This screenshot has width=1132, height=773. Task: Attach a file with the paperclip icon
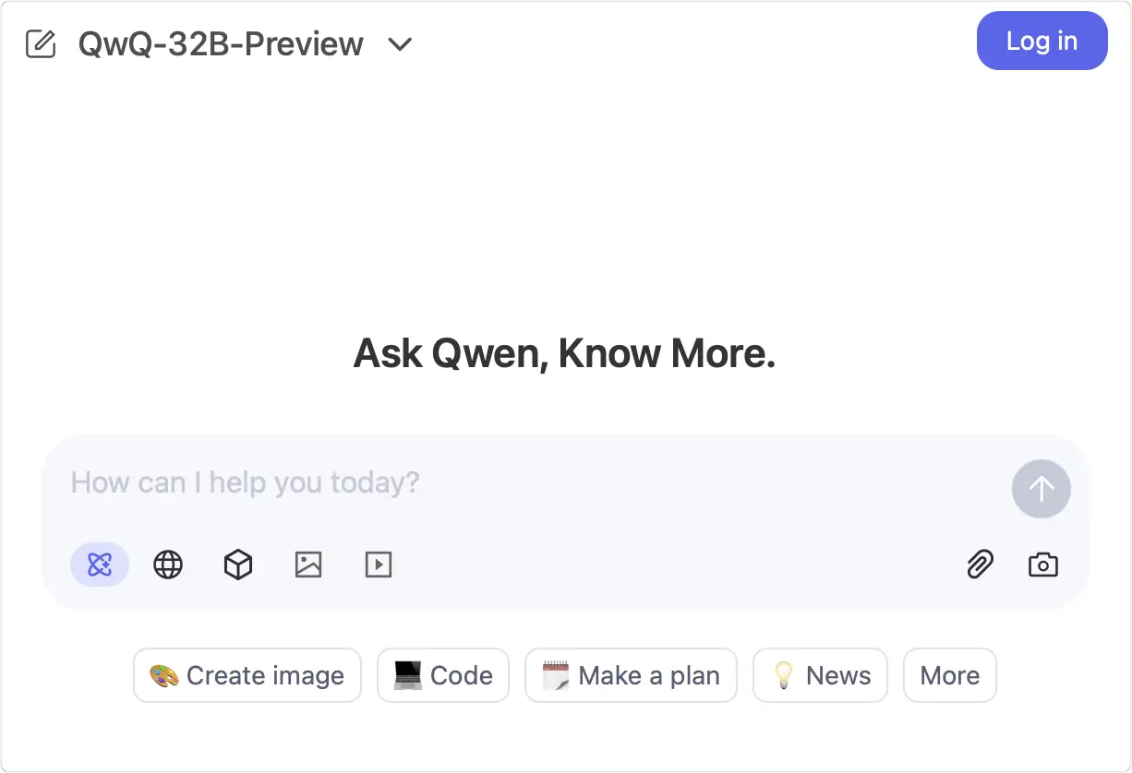(x=980, y=565)
